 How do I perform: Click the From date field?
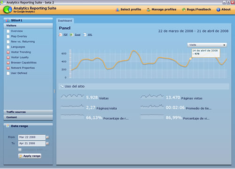31,137
